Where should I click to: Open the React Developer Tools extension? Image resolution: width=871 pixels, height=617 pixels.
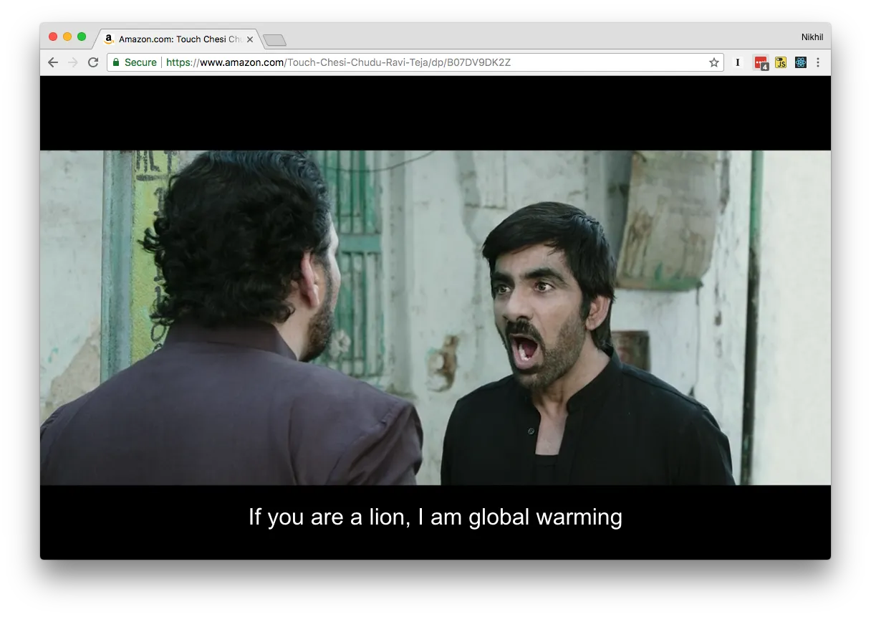click(x=800, y=62)
